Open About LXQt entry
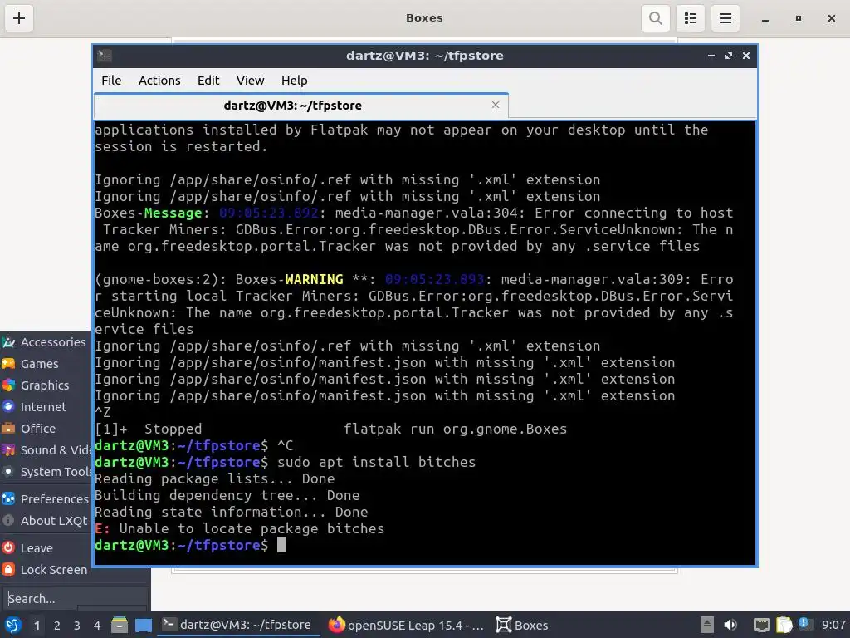Viewport: 850px width, 638px height. 46,521
